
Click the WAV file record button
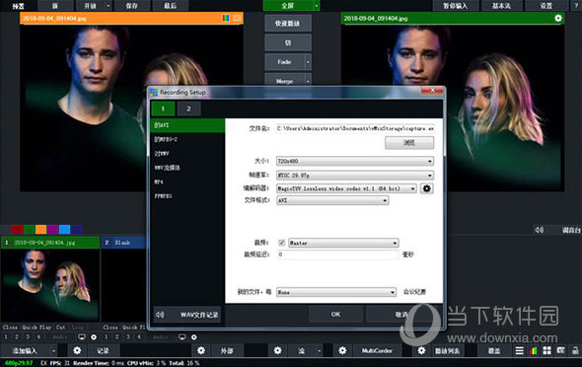click(187, 315)
